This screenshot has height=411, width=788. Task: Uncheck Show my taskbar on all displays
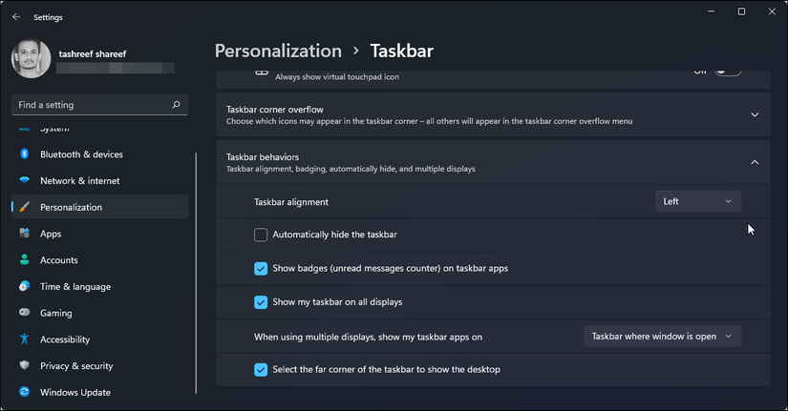point(261,302)
